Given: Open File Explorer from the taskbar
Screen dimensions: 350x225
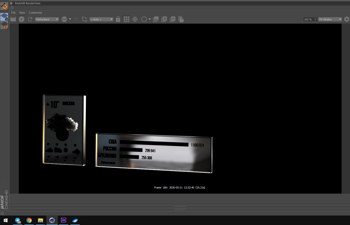Looking at the screenshot, I should coord(40,220).
